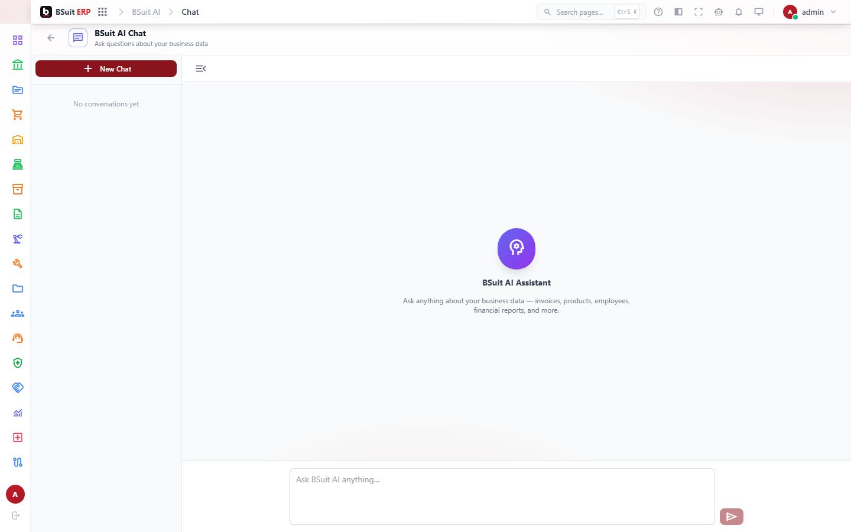The height and width of the screenshot is (532, 851).
Task: Open the workflow route sidebar icon
Action: coord(18,462)
